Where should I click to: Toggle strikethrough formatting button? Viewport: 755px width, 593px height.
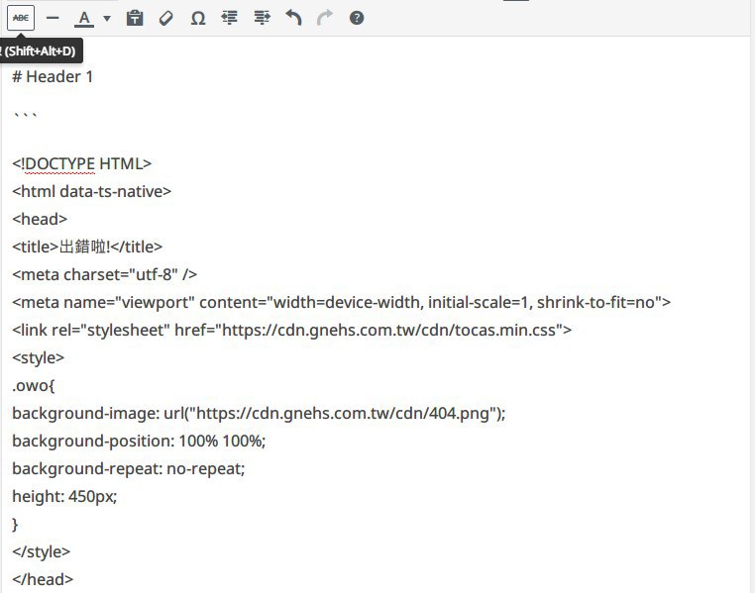pos(21,18)
